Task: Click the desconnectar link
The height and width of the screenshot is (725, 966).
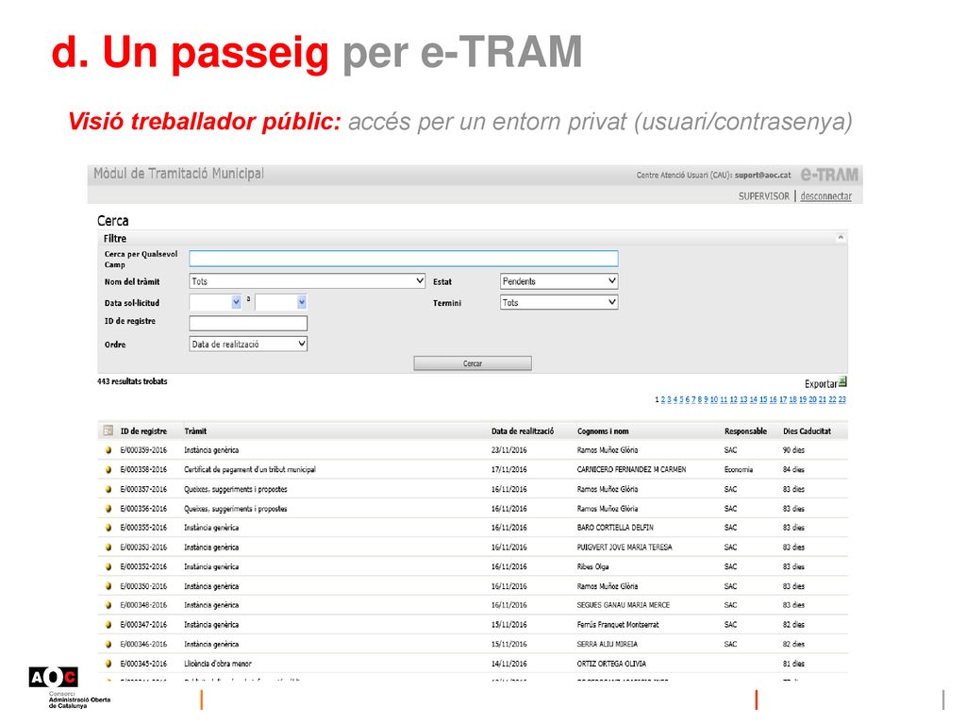Action: pos(825,196)
